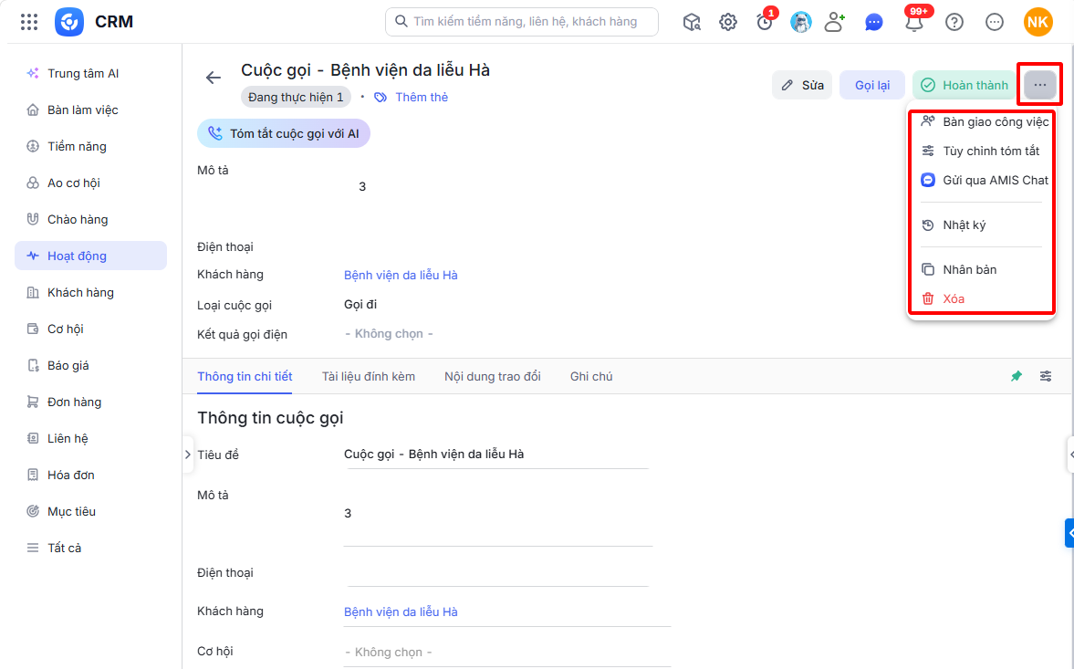Open the Nội dung trao đổi tab
The width and height of the screenshot is (1074, 669).
coord(493,376)
